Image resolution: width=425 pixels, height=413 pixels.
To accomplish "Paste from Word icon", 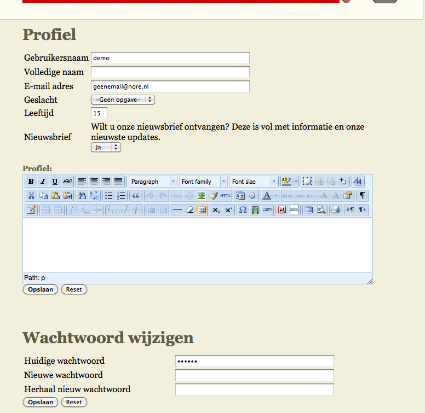I will pos(67,196).
